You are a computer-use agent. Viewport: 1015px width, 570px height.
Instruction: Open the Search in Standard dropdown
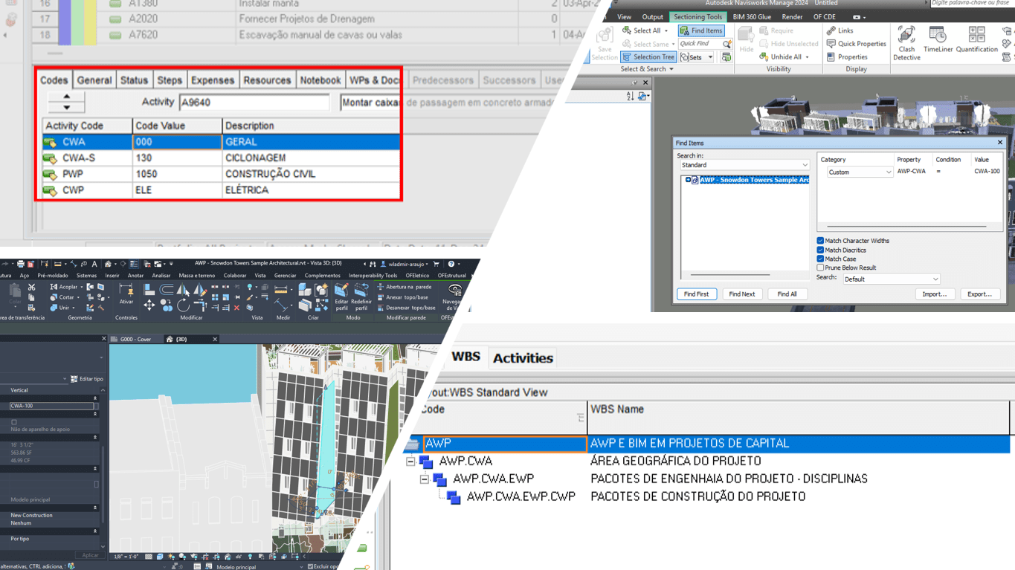point(744,165)
